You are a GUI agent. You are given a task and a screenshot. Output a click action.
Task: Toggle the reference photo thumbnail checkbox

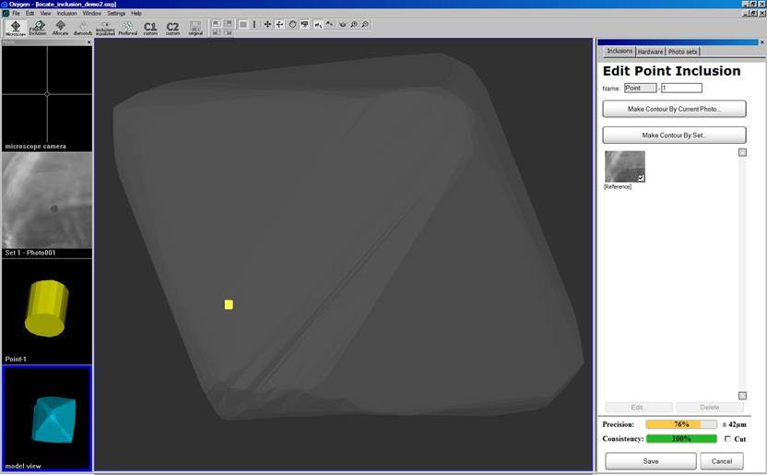pyautogui.click(x=641, y=176)
